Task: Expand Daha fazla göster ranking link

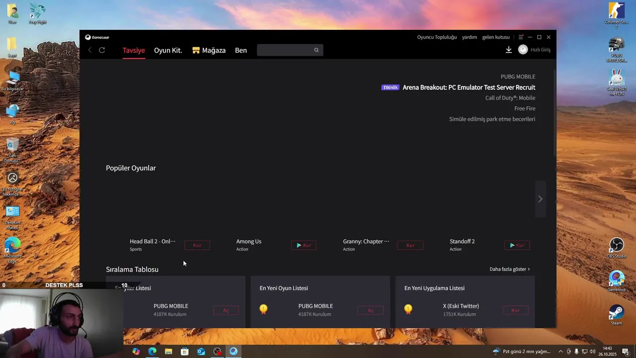Action: coord(510,269)
